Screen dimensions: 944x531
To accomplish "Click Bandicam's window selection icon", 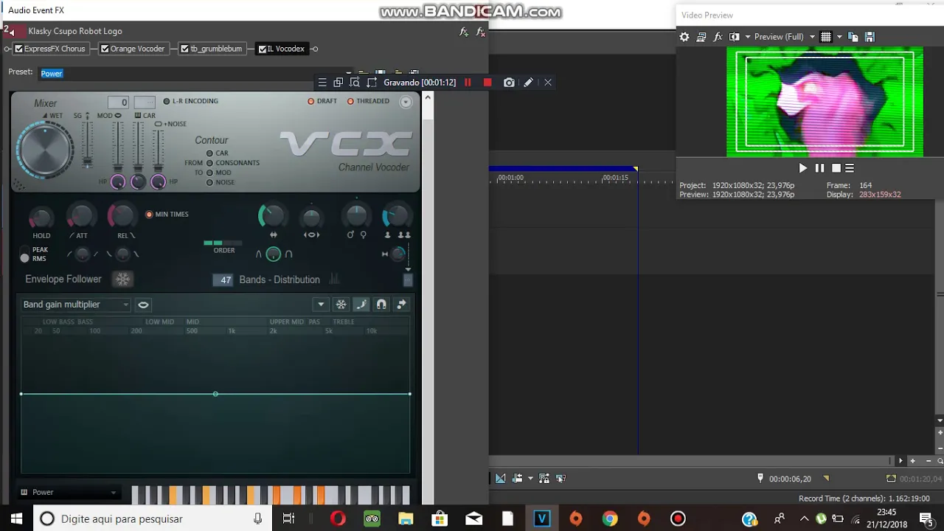I will point(339,83).
